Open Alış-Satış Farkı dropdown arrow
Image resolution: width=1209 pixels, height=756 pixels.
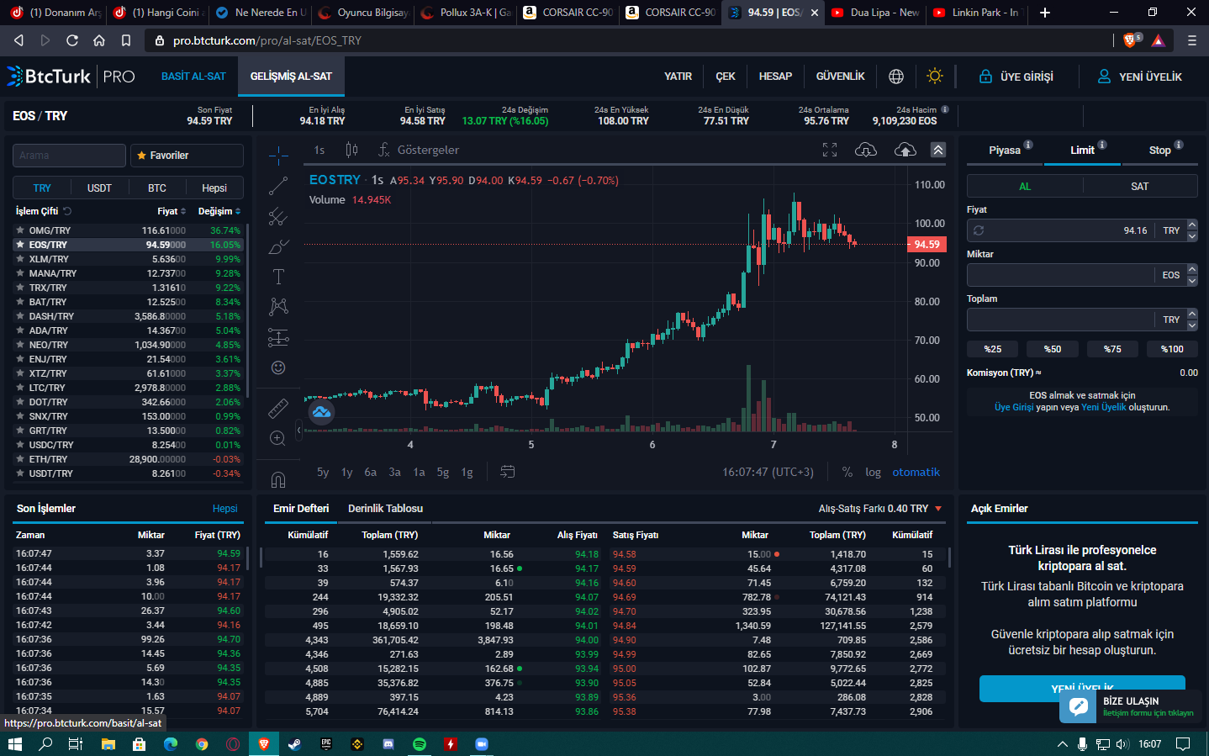tap(938, 509)
